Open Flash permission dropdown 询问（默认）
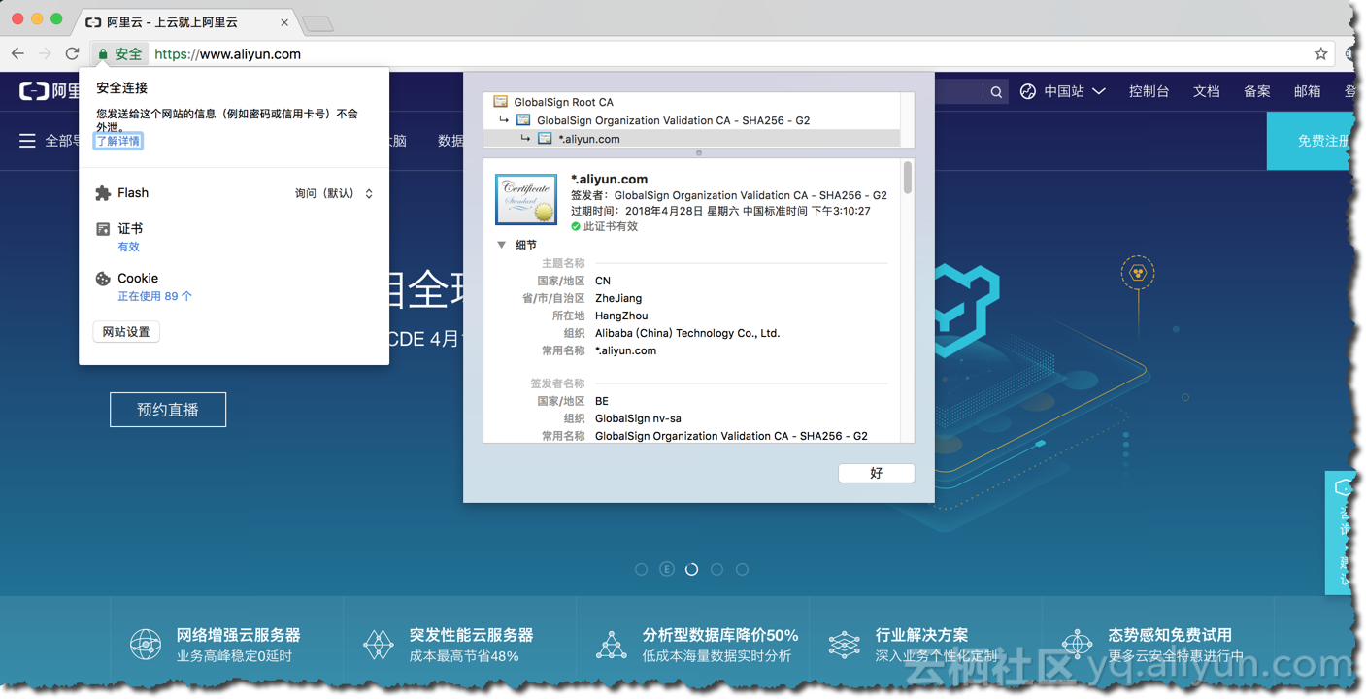The height and width of the screenshot is (699, 1366). pos(334,193)
